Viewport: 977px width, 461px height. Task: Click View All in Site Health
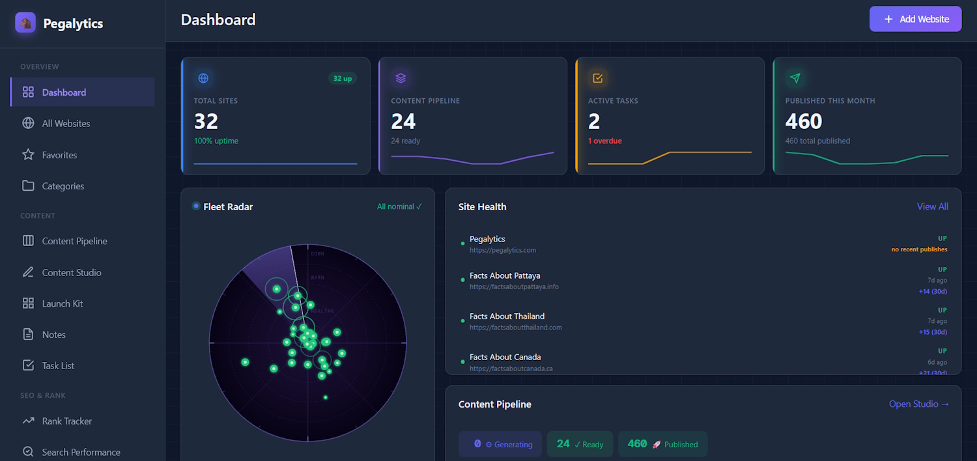[x=933, y=206]
